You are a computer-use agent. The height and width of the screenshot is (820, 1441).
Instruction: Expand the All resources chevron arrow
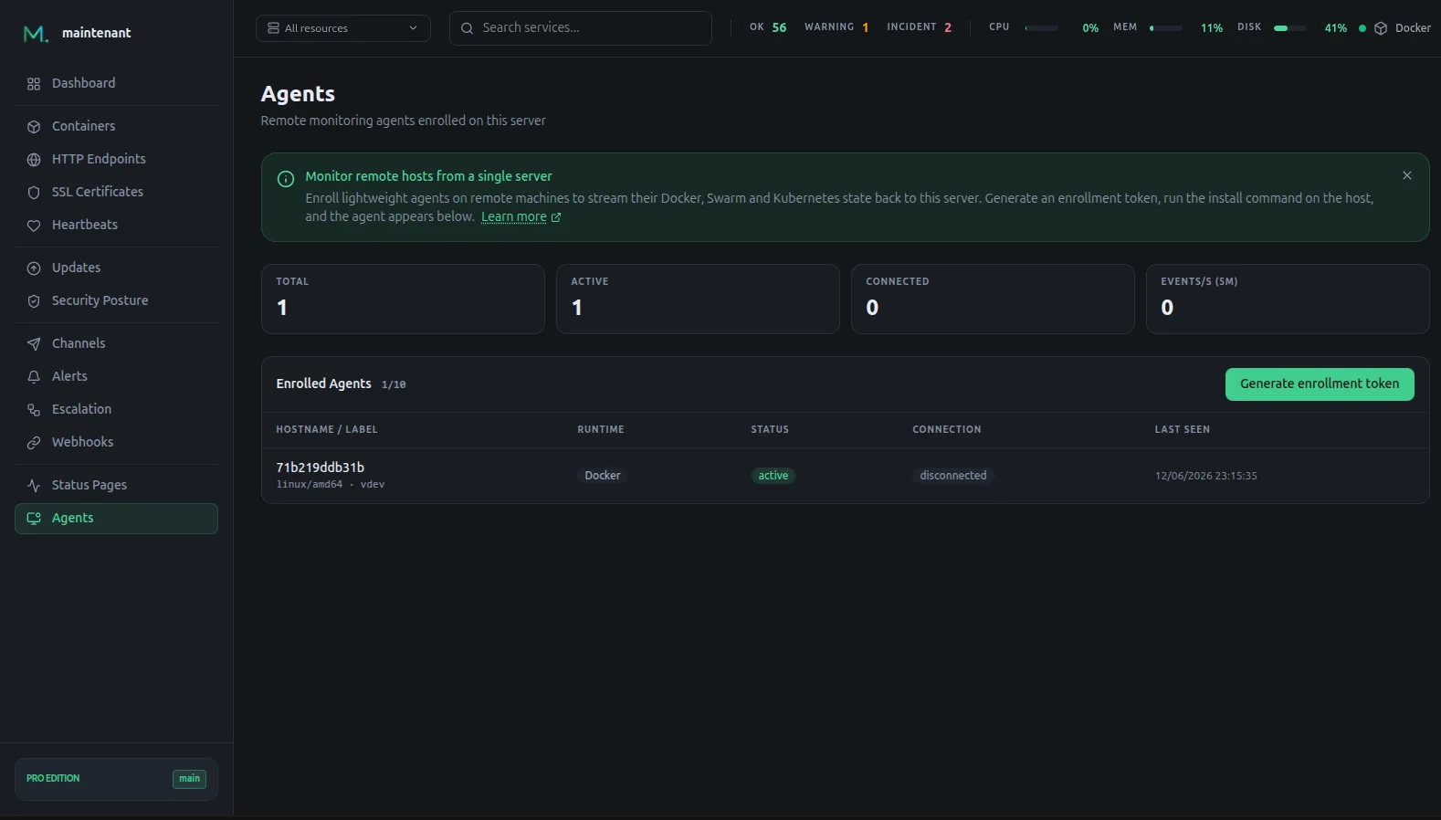point(413,28)
